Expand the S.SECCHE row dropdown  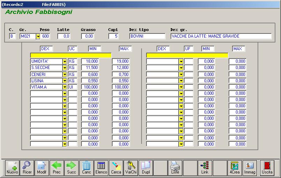click(x=65, y=68)
